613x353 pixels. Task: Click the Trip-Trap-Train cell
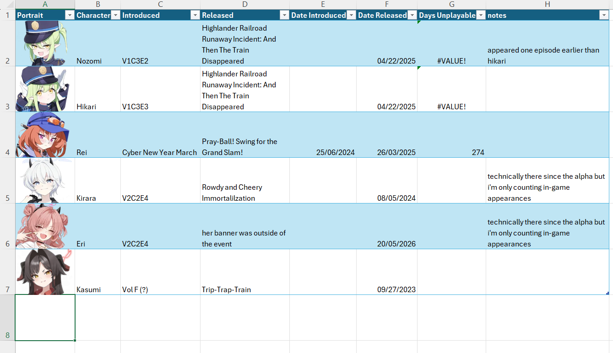(x=245, y=272)
